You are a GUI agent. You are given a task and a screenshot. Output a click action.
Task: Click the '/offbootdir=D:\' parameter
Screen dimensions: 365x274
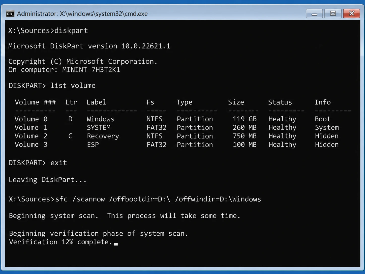point(140,199)
